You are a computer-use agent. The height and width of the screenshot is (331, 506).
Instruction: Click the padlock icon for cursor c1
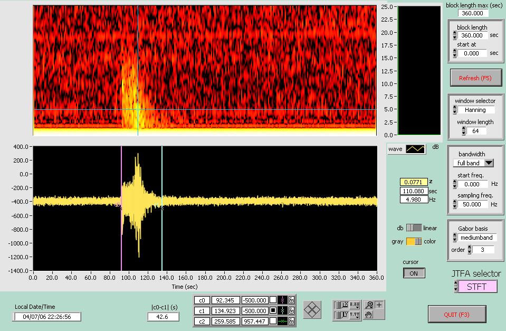point(291,310)
